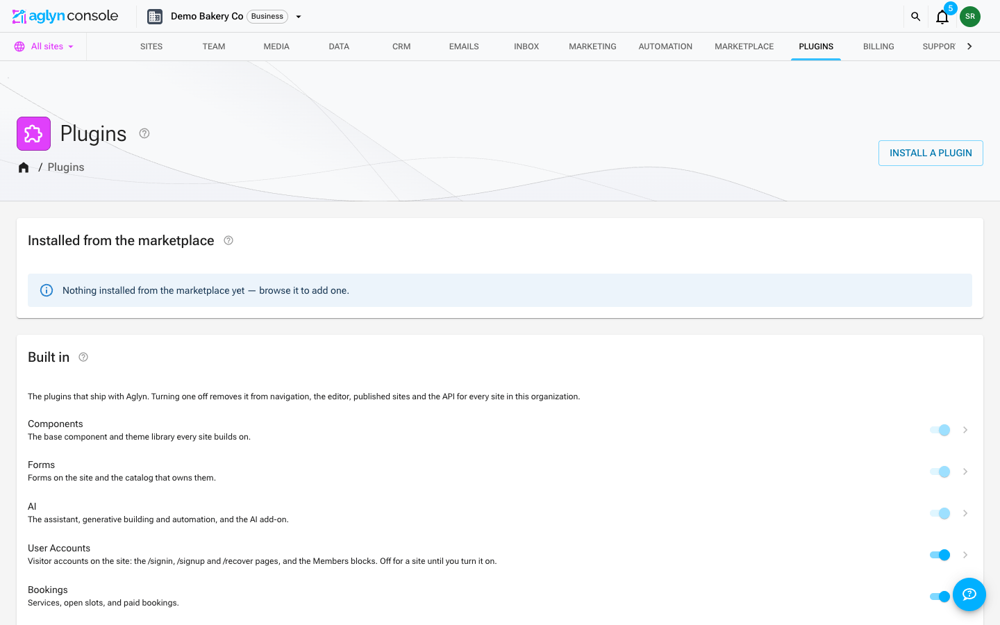Show more tabs with right arrow
This screenshot has height=625, width=1000.
(x=969, y=47)
